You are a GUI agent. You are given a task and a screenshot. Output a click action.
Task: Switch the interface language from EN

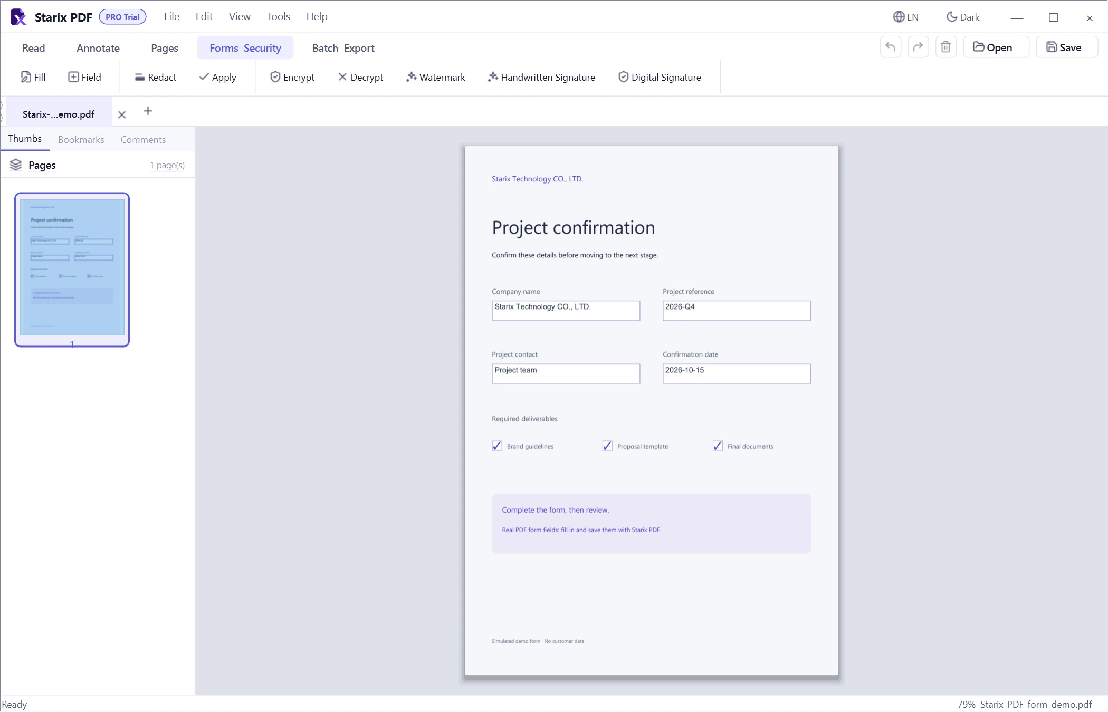(x=906, y=17)
